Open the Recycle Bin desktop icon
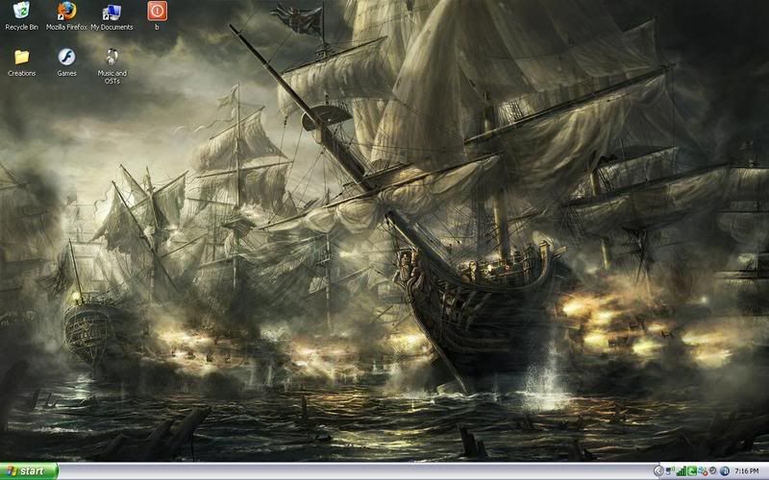Screen dimensions: 769x480 tap(21, 12)
